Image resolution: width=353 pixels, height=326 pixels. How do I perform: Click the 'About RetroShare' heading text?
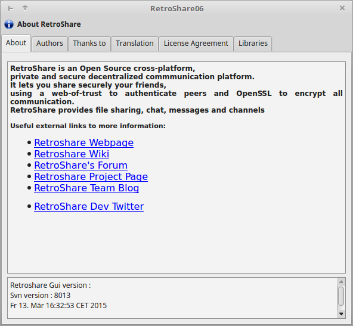coord(49,24)
